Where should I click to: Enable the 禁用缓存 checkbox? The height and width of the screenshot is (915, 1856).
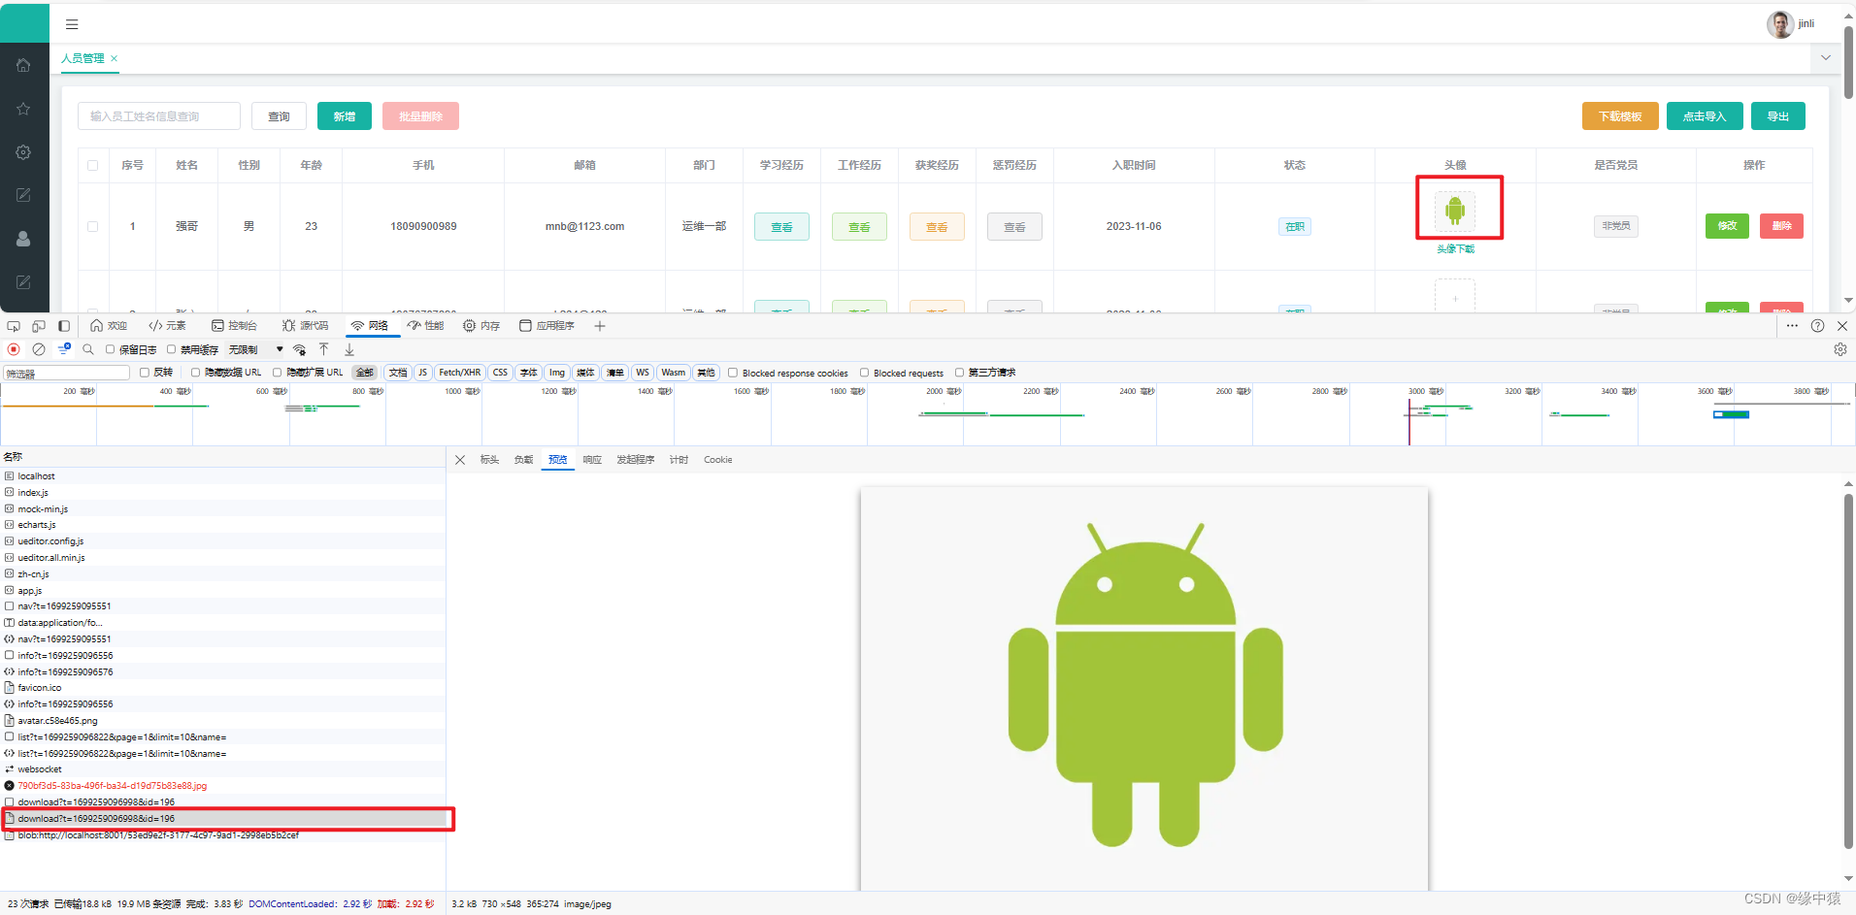[x=172, y=349]
